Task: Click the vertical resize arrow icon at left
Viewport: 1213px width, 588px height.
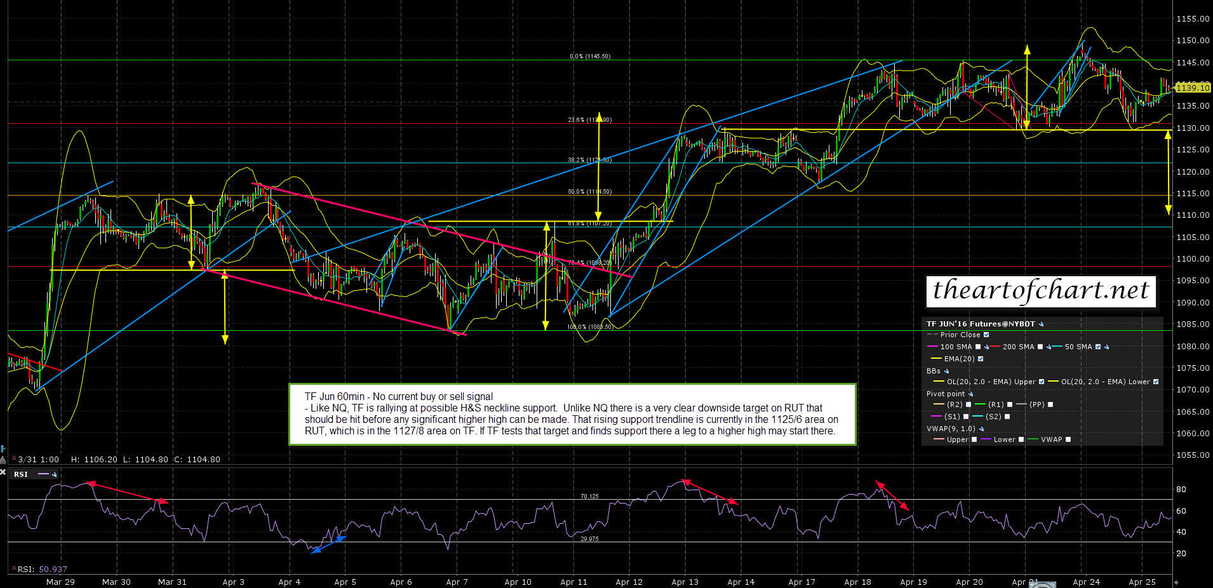Action: (3, 448)
